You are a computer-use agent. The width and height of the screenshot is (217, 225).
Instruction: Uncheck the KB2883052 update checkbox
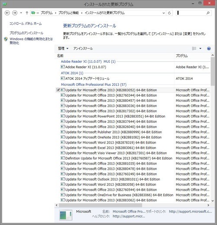[x=58, y=90]
